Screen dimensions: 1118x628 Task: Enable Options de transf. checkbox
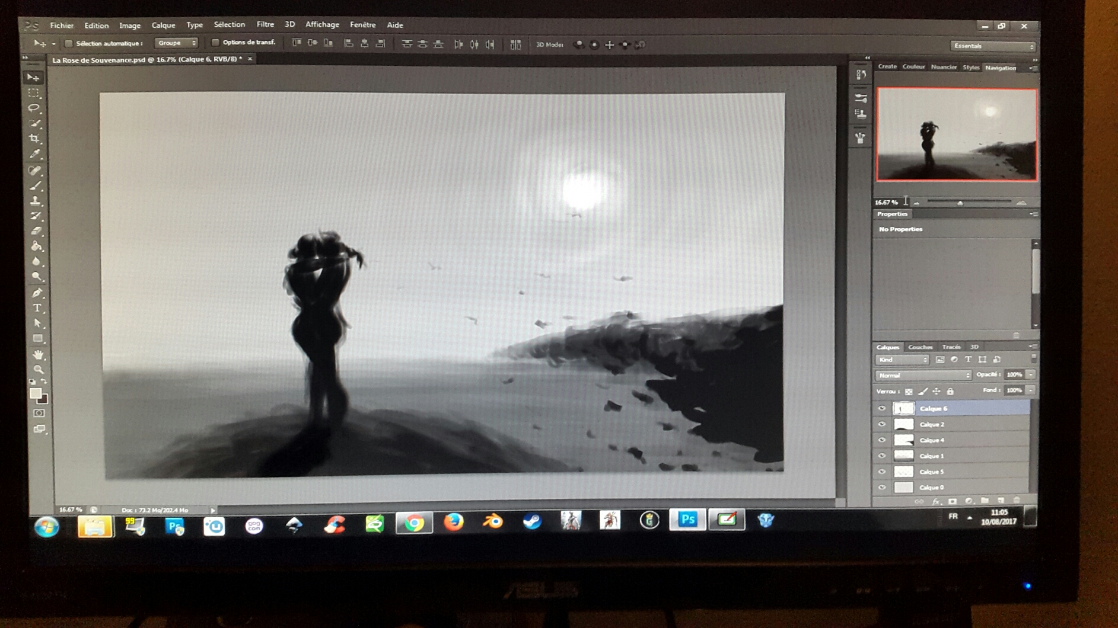point(215,43)
